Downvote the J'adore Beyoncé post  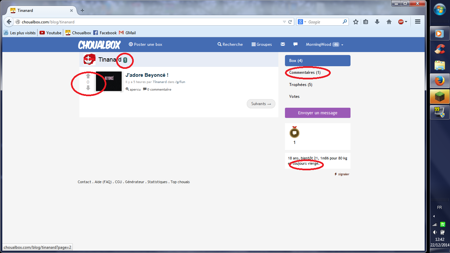point(88,88)
